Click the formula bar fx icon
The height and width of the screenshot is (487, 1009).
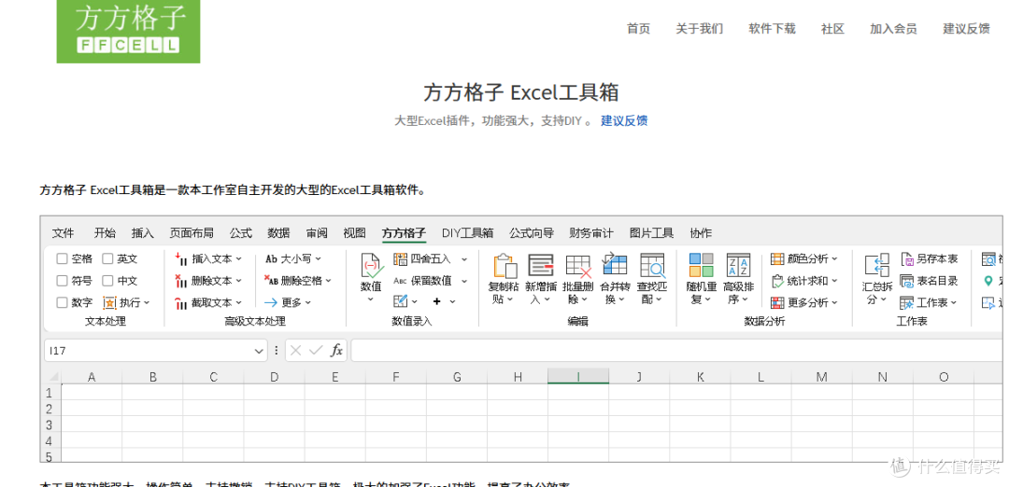[336, 350]
